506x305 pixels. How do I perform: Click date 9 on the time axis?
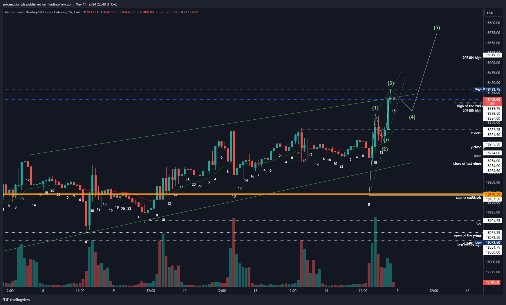pos(114,291)
